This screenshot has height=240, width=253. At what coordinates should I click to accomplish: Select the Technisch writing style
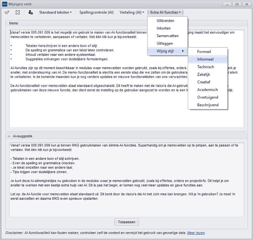pos(205,67)
